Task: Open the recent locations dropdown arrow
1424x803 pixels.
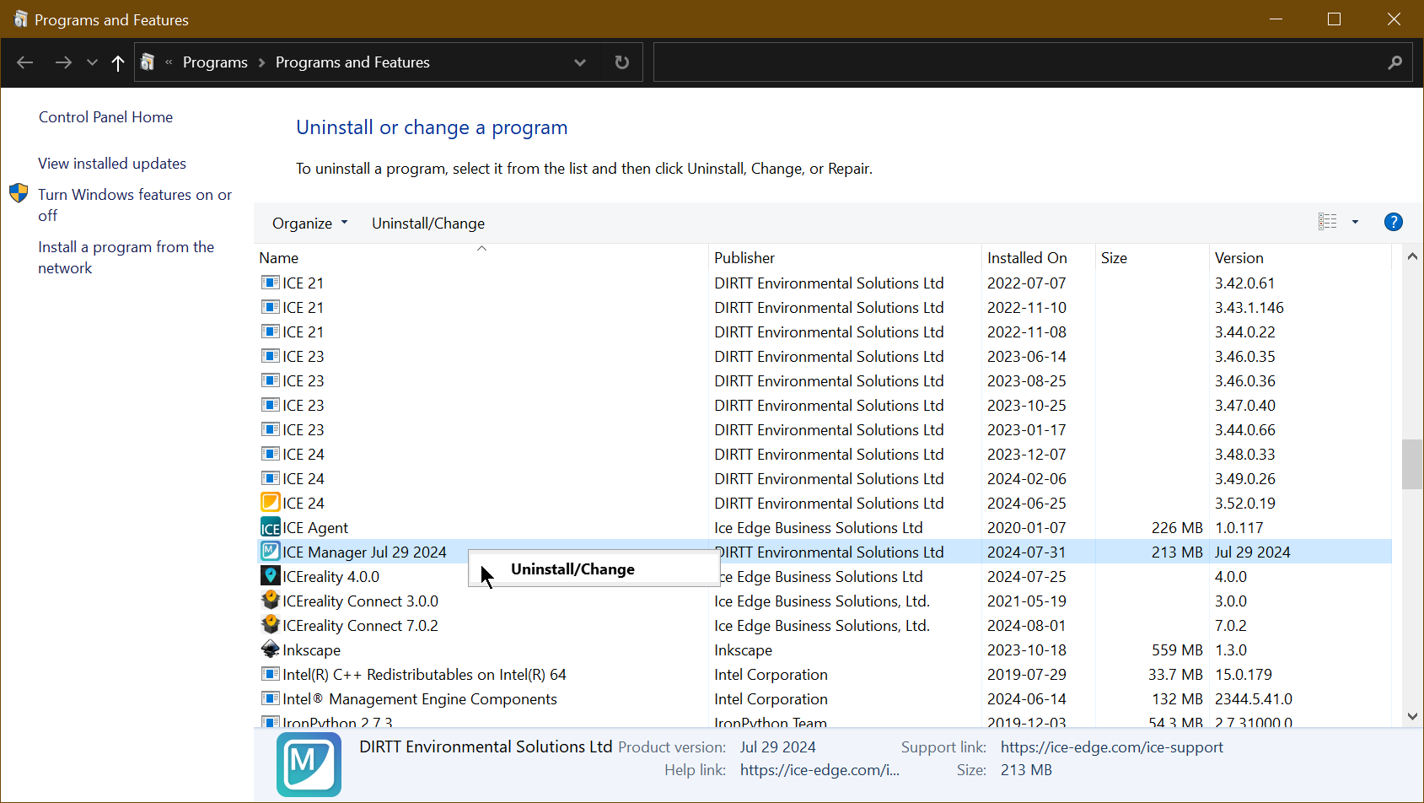Action: 92,62
